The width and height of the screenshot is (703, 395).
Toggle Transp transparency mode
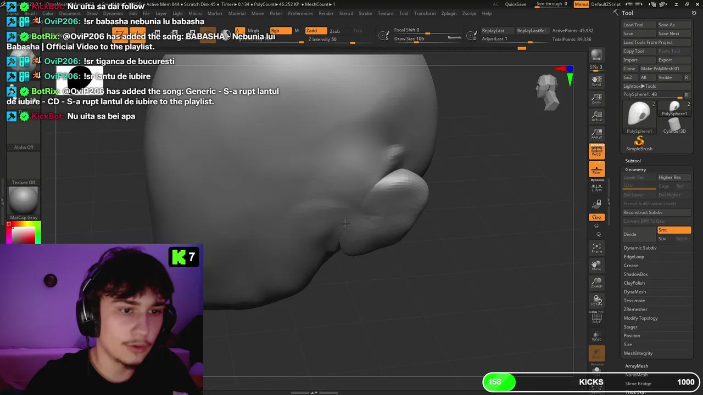pyautogui.click(x=596, y=336)
